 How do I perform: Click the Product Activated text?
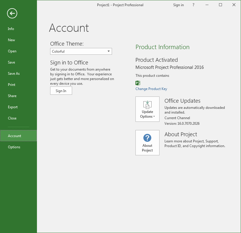(157, 60)
